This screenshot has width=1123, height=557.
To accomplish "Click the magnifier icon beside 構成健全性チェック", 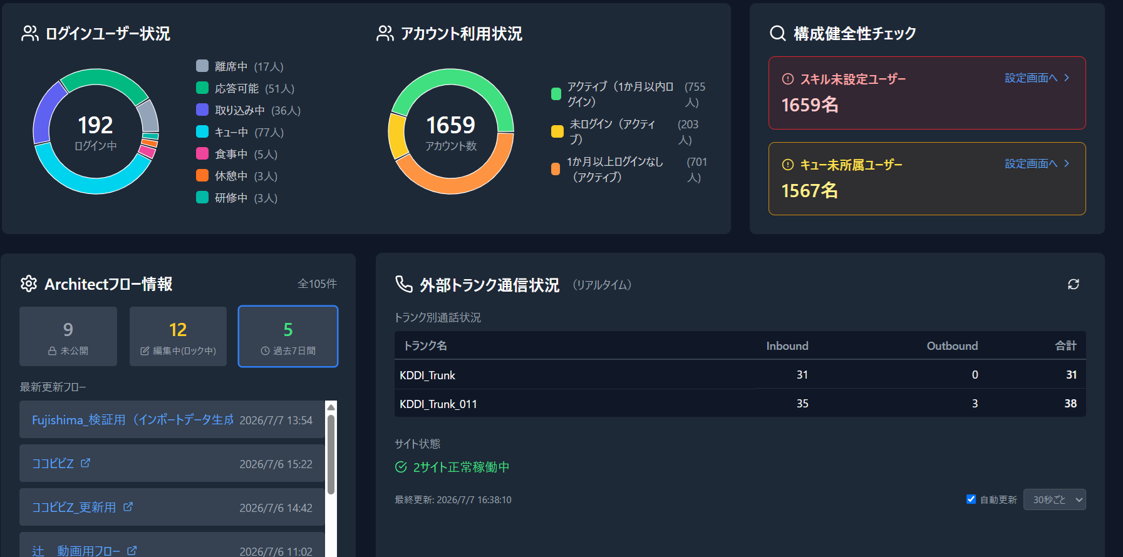I will click(777, 33).
